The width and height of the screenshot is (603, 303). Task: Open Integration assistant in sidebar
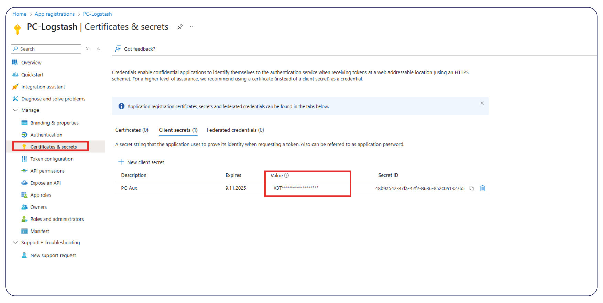click(43, 87)
